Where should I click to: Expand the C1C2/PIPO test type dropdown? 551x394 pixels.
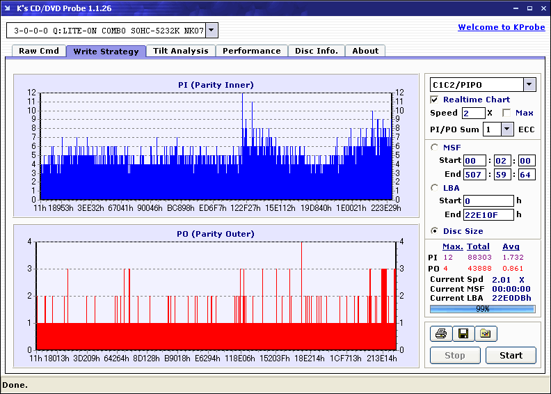(x=529, y=84)
